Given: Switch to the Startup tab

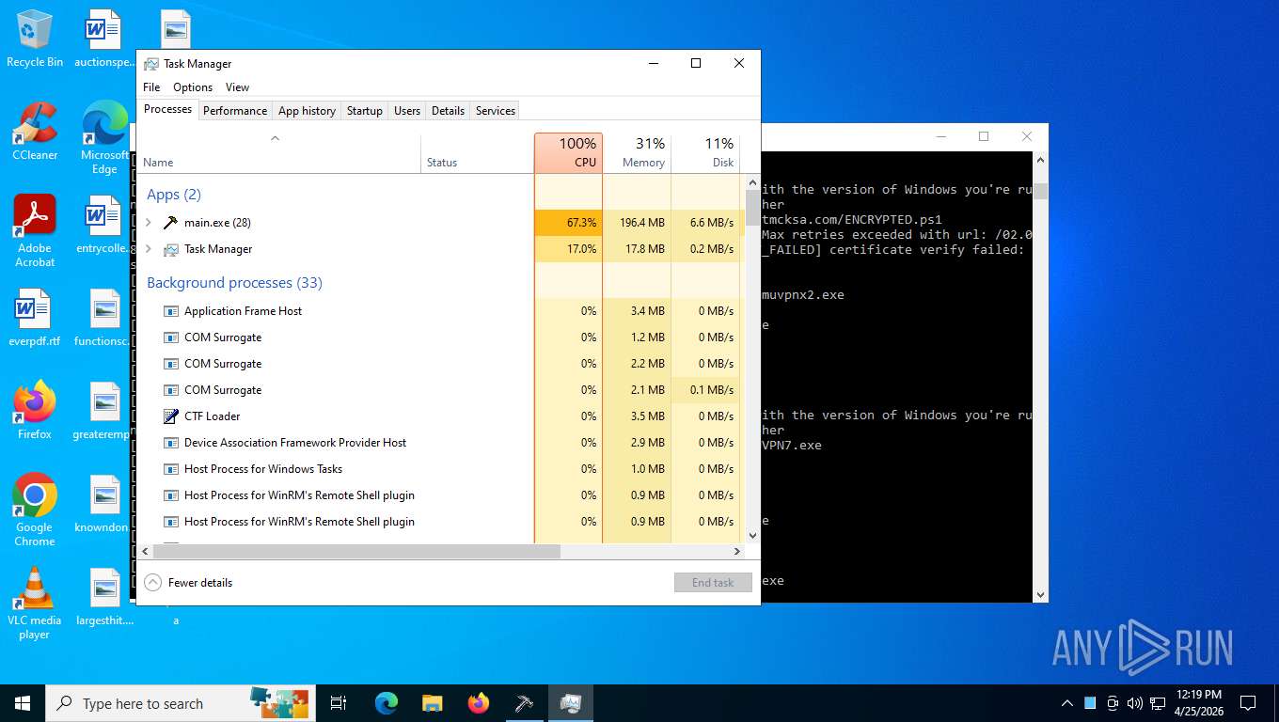Looking at the screenshot, I should click(x=365, y=111).
